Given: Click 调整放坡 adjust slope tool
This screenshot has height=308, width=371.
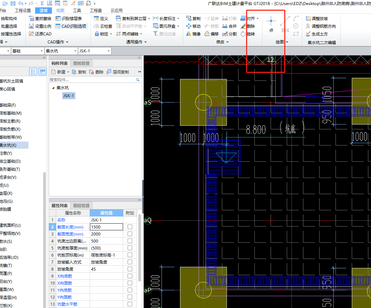Looking at the screenshot, I should pyautogui.click(x=316, y=18).
